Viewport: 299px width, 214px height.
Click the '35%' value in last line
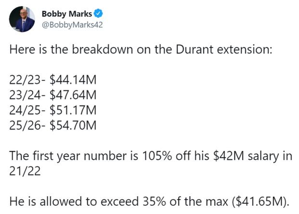[154, 201]
